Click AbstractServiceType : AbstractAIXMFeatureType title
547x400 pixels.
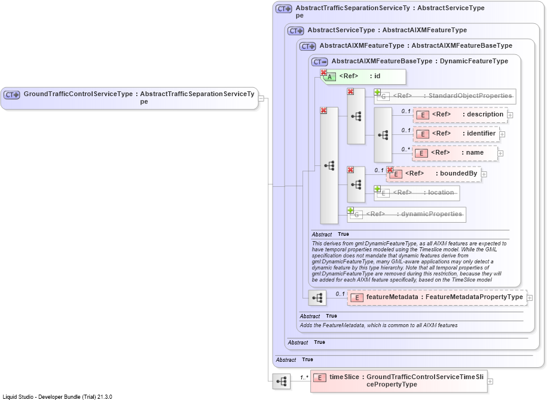tap(387, 30)
